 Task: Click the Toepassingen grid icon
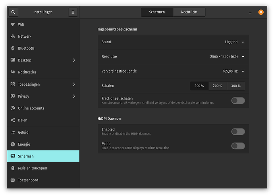(13, 84)
